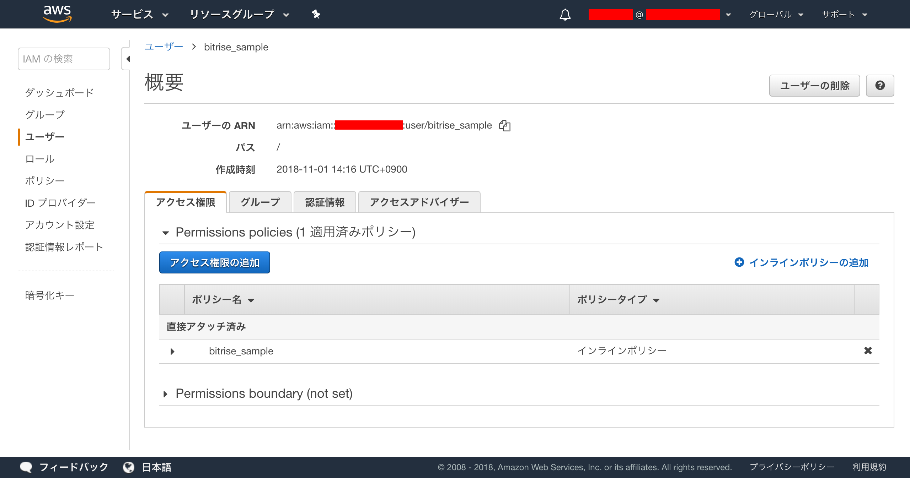Viewport: 910px width, 478px height.
Task: Switch to the アクセスアドバイザー tab
Action: [419, 202]
